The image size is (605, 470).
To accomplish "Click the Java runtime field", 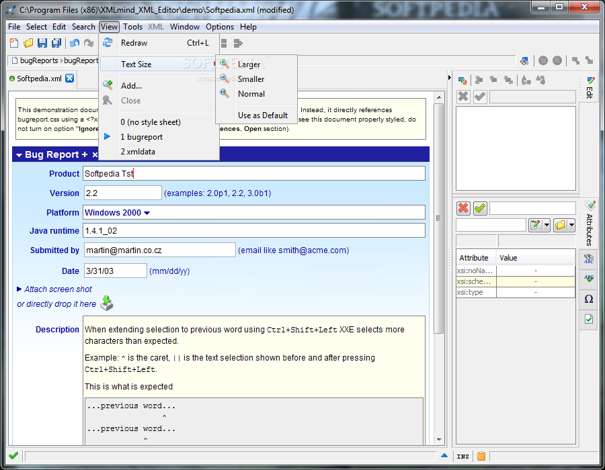I will (254, 230).
